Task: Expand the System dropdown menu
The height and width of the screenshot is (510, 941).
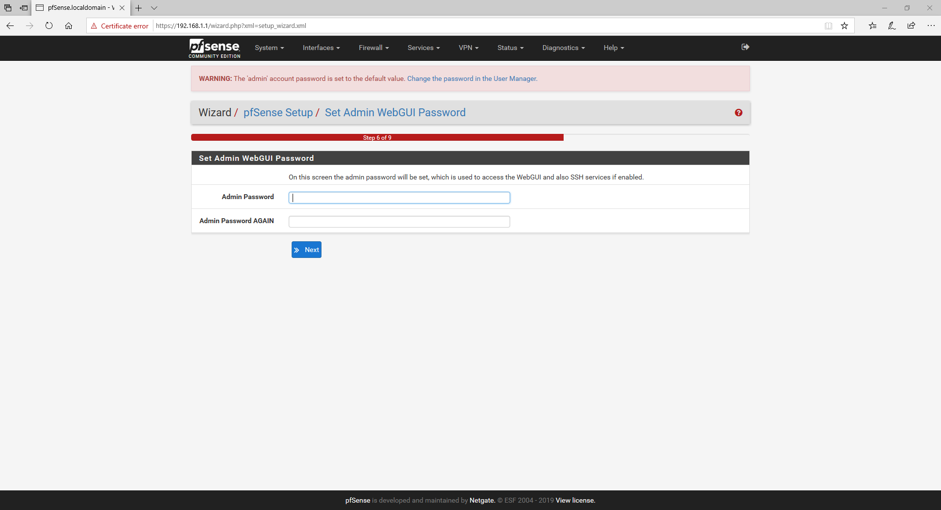Action: click(269, 48)
